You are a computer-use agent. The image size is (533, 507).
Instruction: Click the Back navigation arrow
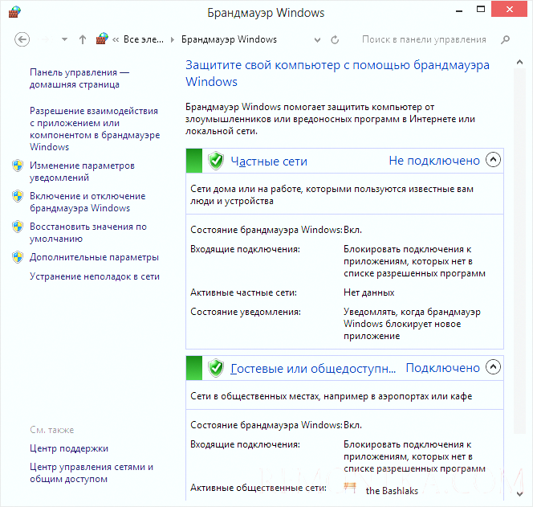22,39
